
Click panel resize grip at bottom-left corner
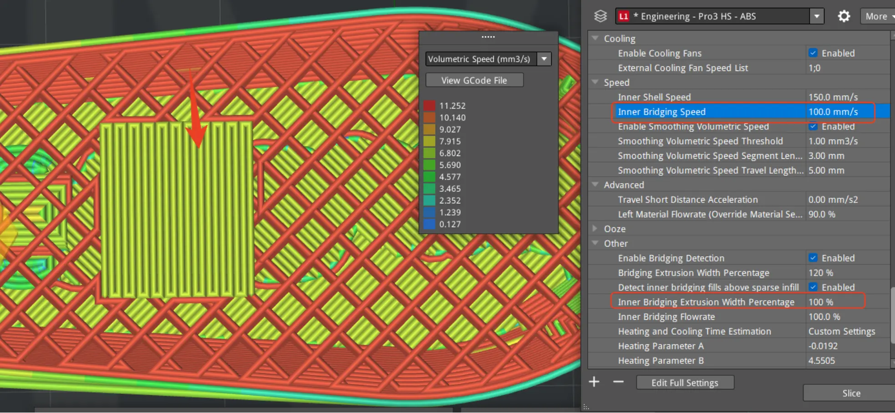586,407
